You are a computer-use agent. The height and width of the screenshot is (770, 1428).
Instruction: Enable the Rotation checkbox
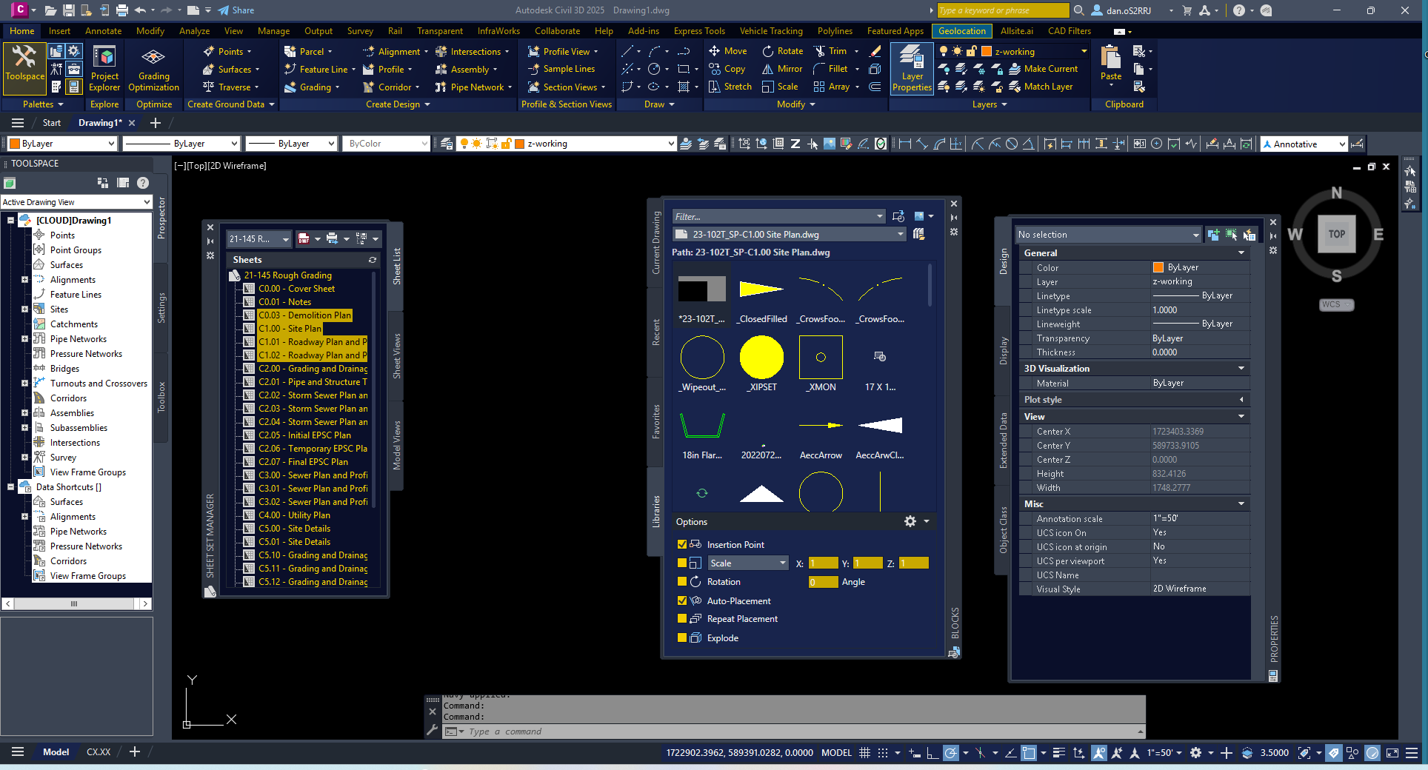(682, 581)
